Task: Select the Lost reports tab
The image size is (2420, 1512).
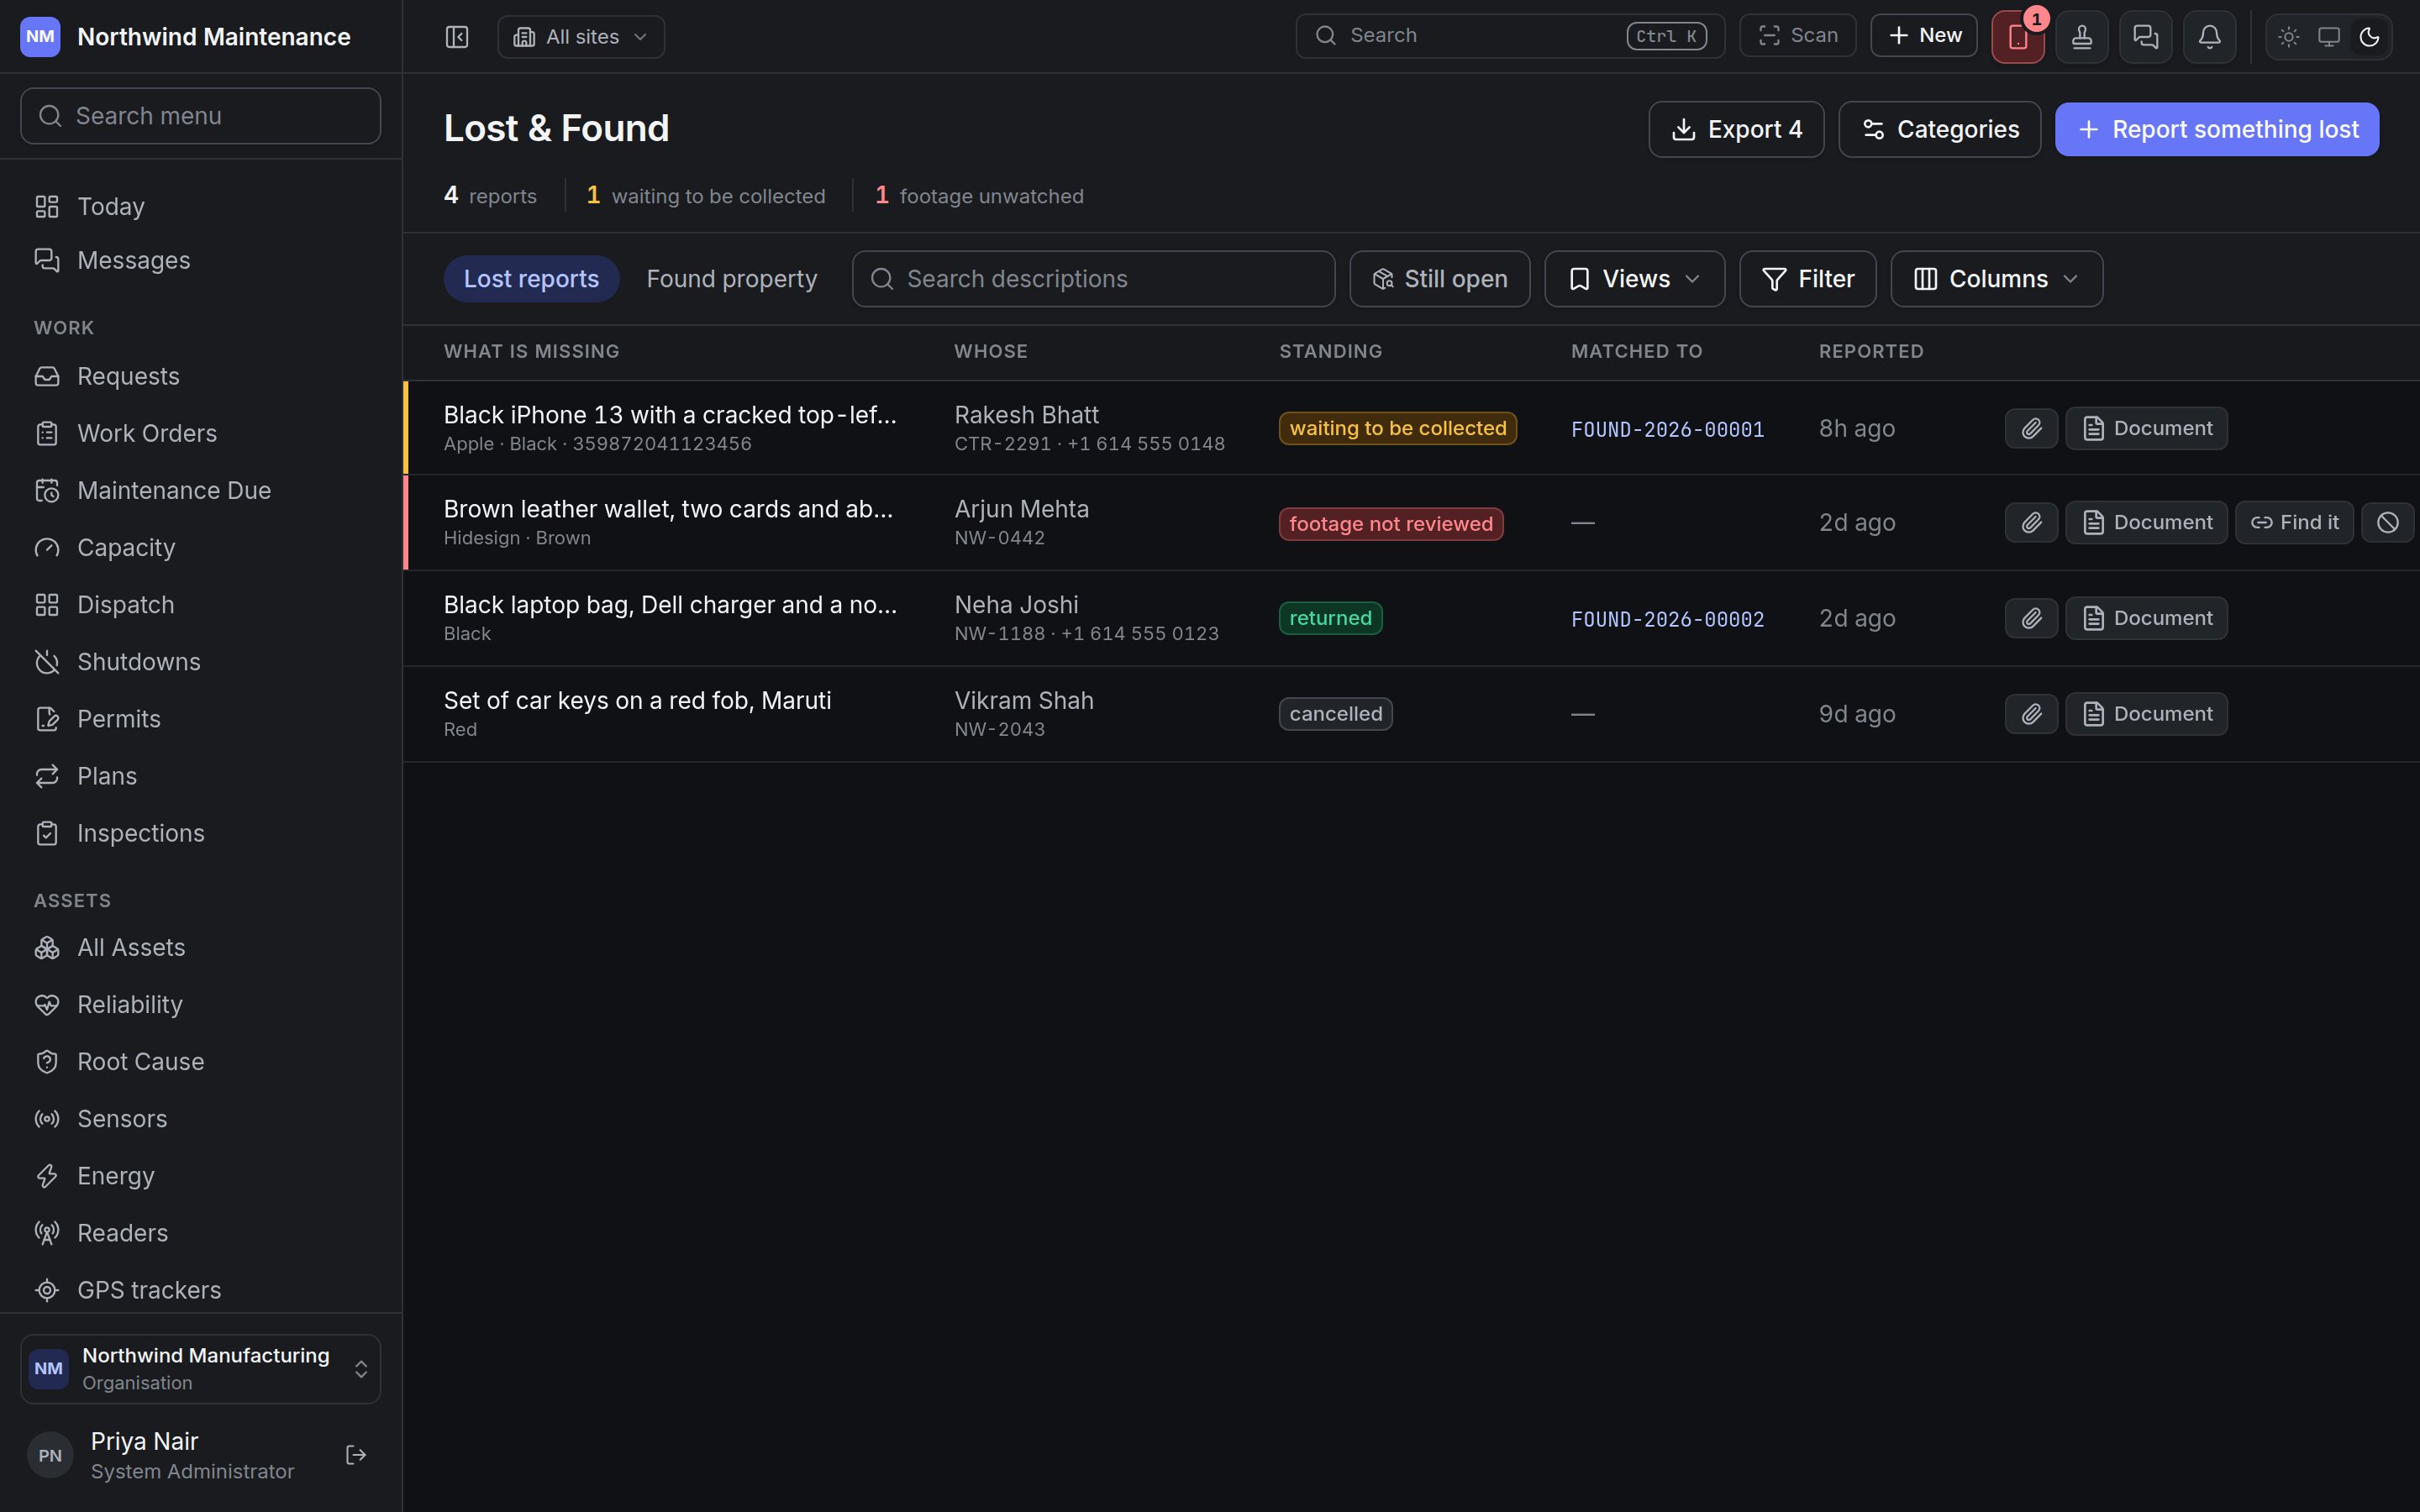Action: pos(531,279)
